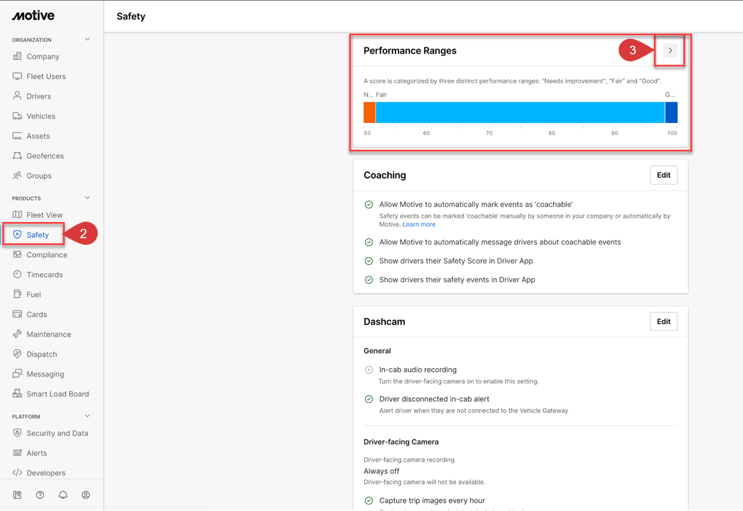Click the Motive logo
The width and height of the screenshot is (743, 511).
(33, 16)
